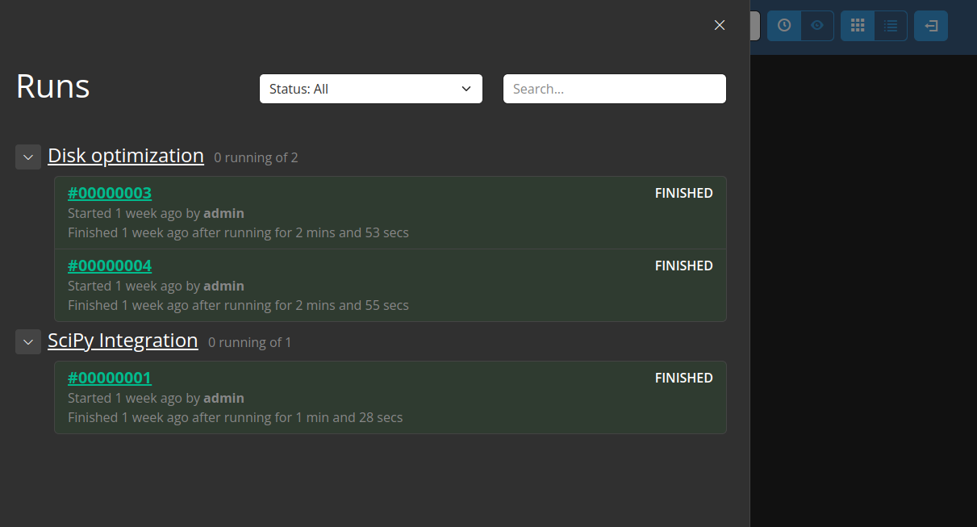The image size is (977, 527).
Task: Open the Status: All dropdown
Action: pos(371,89)
